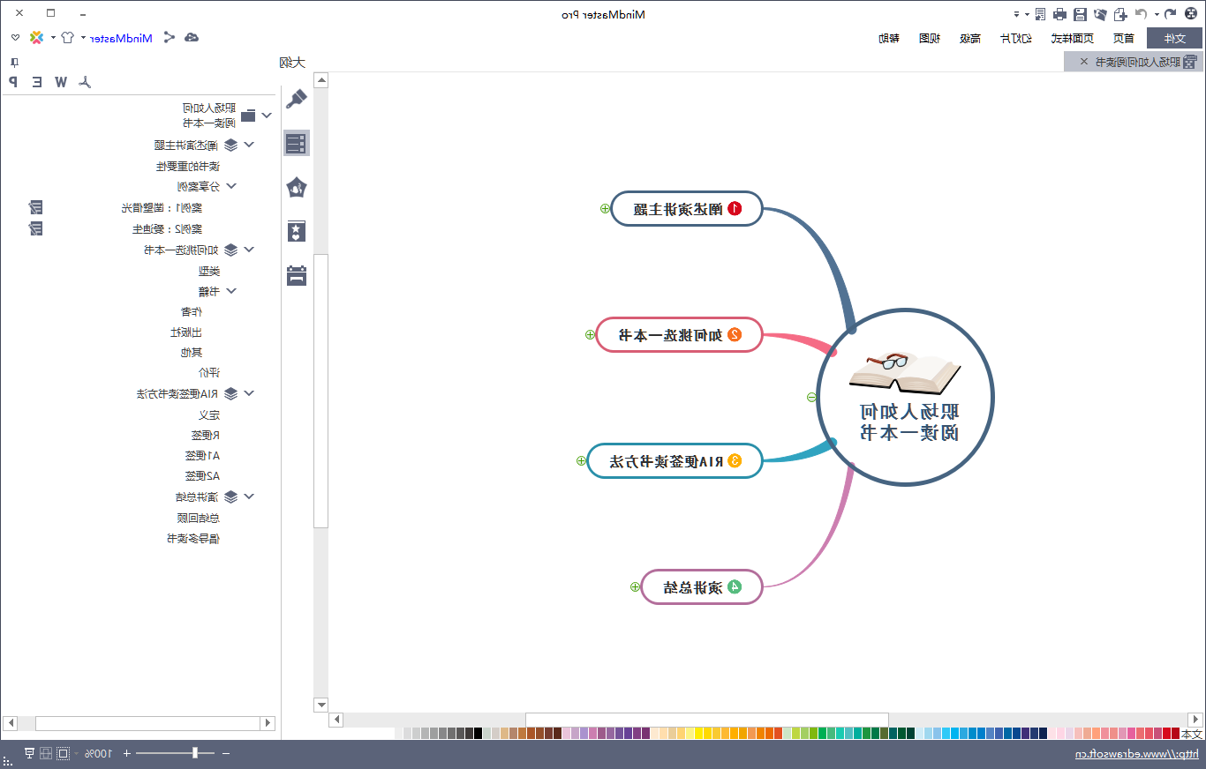Viewport: 1206px width, 769px height.
Task: Click the Open file icon
Action: (1100, 14)
